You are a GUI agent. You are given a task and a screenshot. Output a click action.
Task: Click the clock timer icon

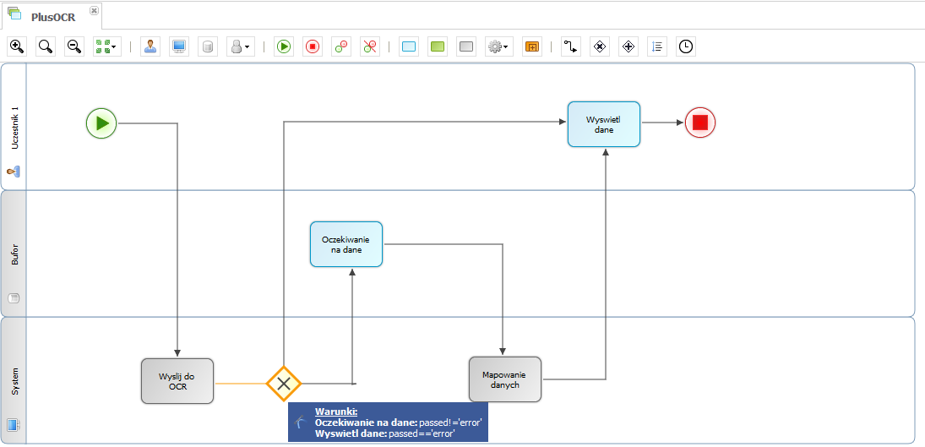coord(686,46)
